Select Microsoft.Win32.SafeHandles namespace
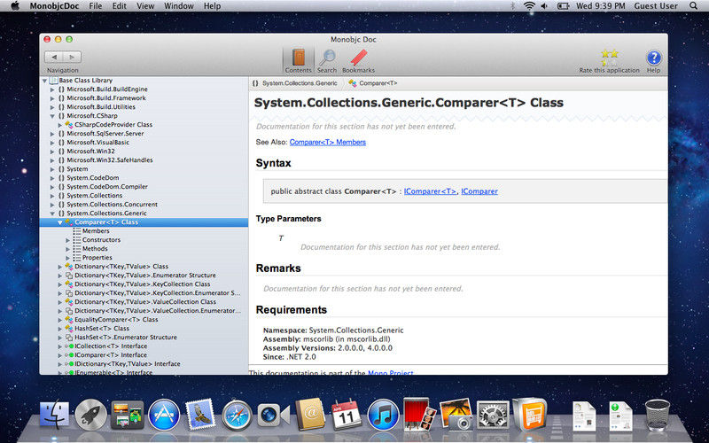 (x=110, y=160)
